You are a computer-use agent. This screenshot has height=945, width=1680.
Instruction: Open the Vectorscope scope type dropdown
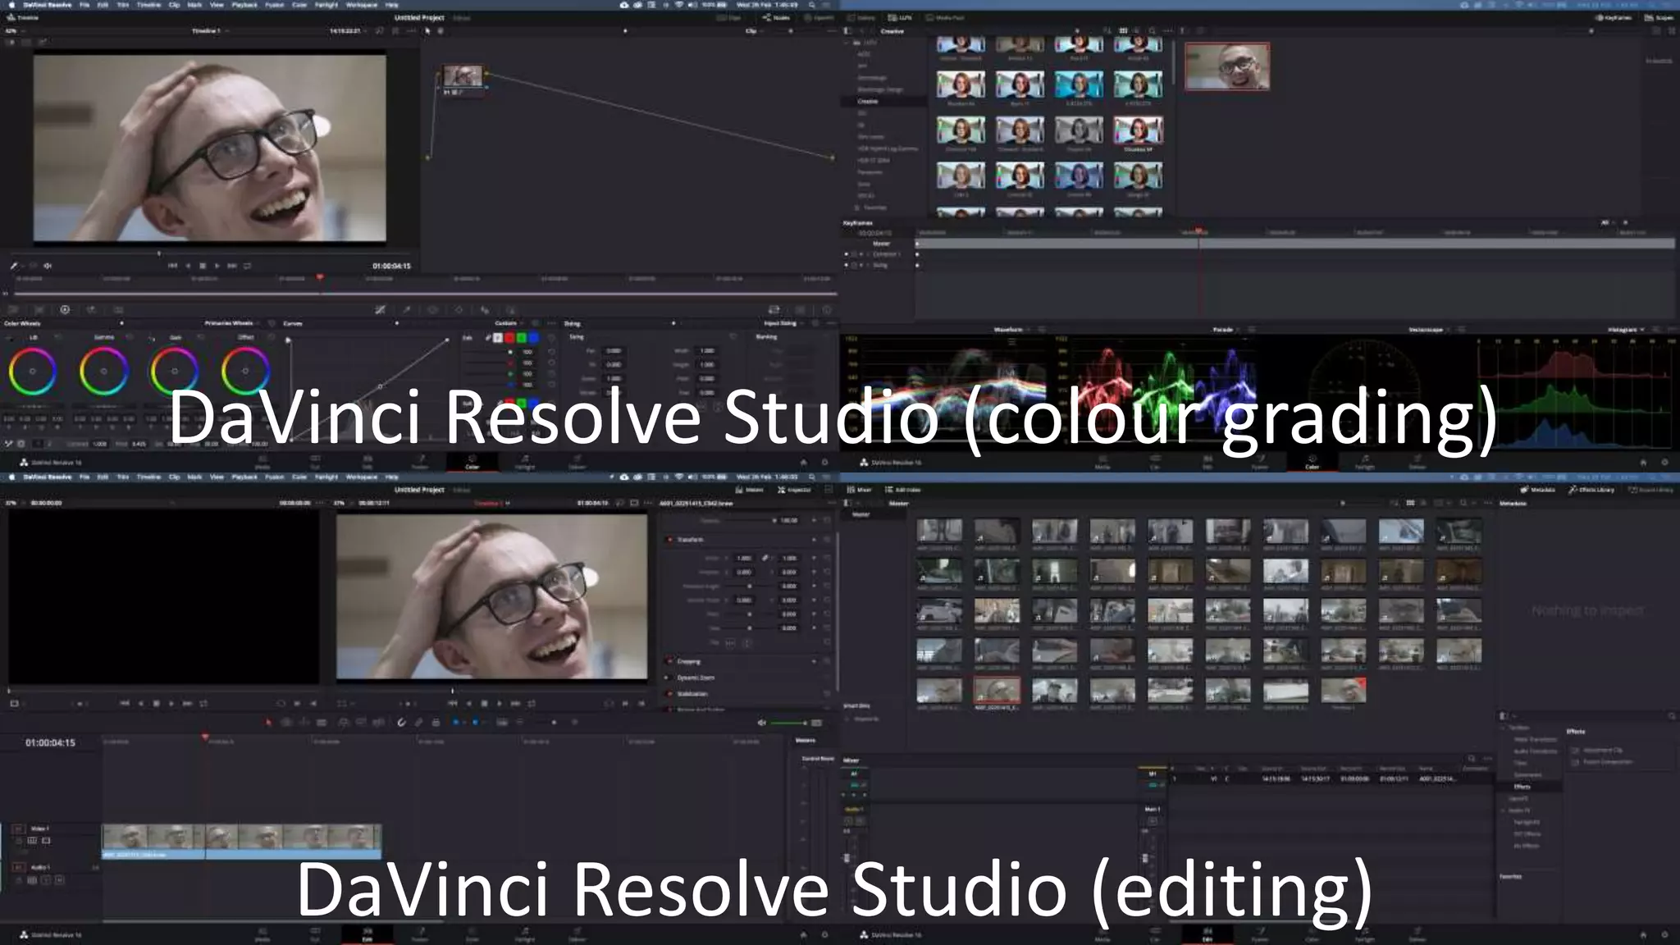coord(1429,330)
